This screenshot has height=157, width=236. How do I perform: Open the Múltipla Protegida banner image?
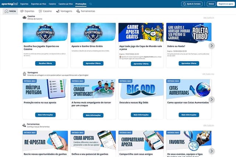click(45, 89)
